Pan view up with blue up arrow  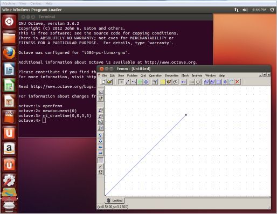[x=101, y=135]
